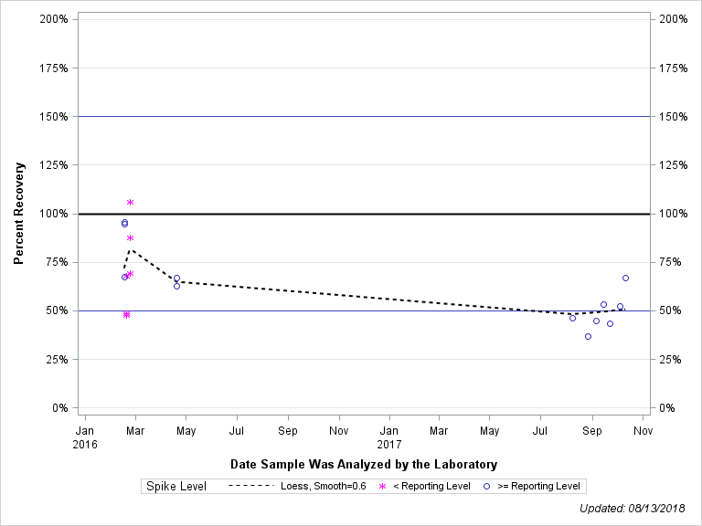Image resolution: width=702 pixels, height=526 pixels.
Task: Click the left axis '200%' label
Action: point(54,19)
